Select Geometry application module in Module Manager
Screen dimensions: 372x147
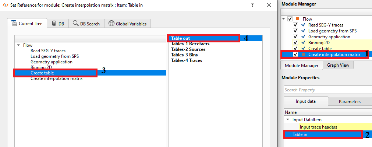329,36
